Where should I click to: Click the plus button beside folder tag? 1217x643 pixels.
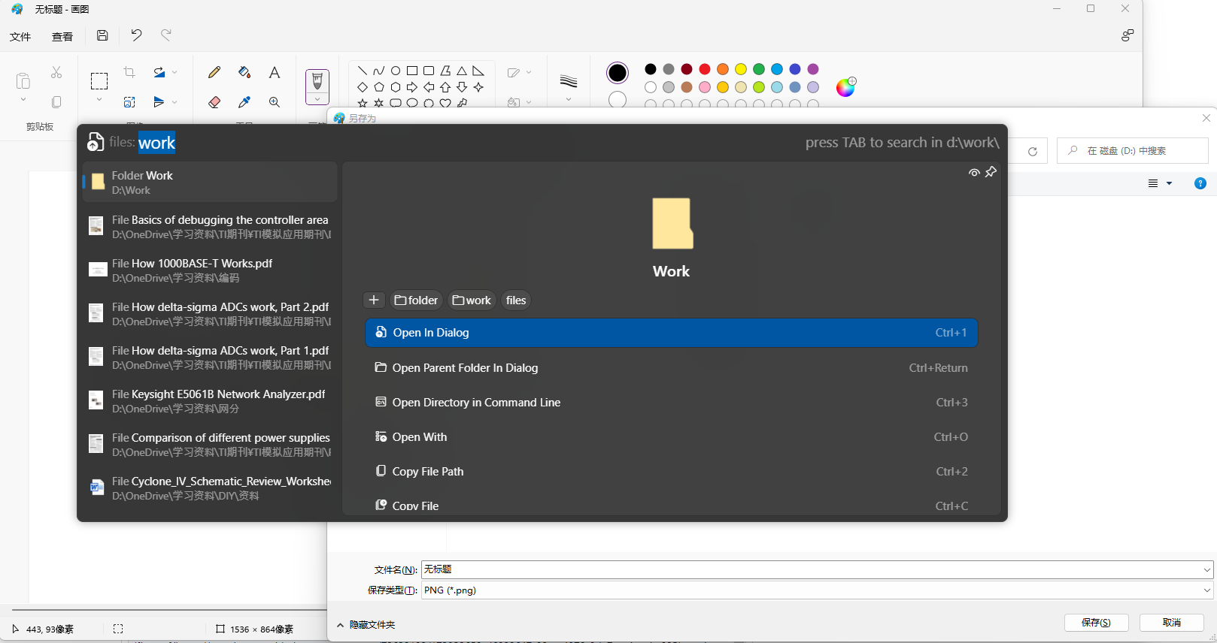[x=374, y=300]
